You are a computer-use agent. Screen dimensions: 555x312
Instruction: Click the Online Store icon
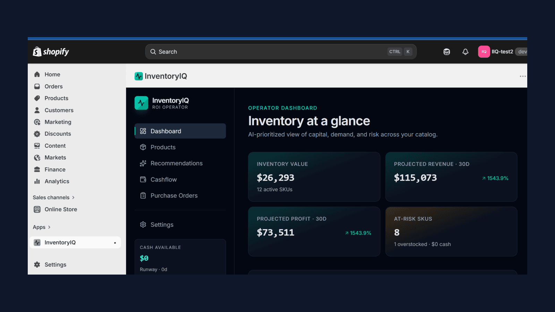[x=37, y=209]
